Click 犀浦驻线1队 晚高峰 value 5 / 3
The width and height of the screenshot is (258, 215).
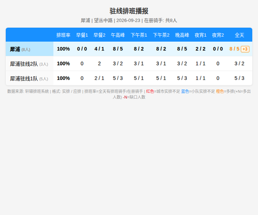tap(182, 78)
